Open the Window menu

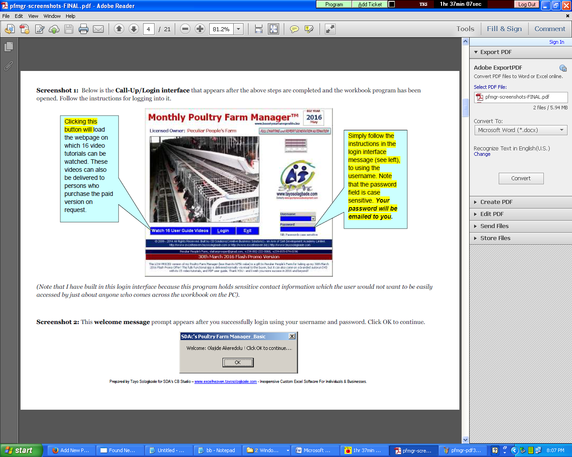point(52,16)
